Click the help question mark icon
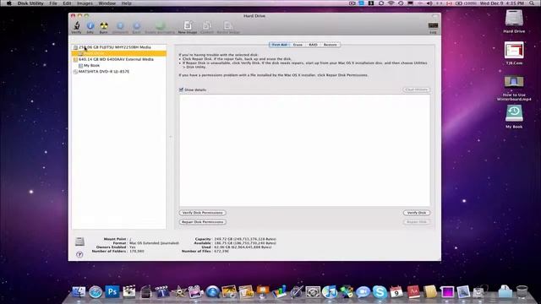541x304 pixels. point(79,254)
